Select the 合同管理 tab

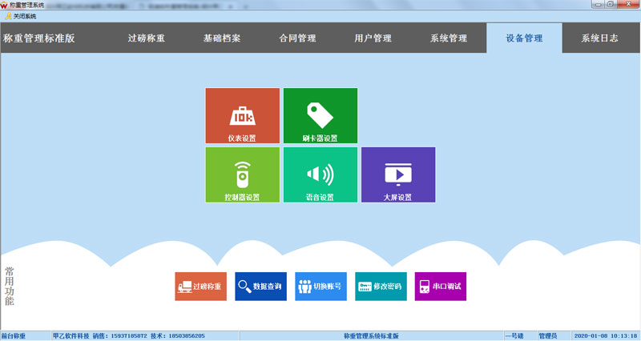point(297,38)
